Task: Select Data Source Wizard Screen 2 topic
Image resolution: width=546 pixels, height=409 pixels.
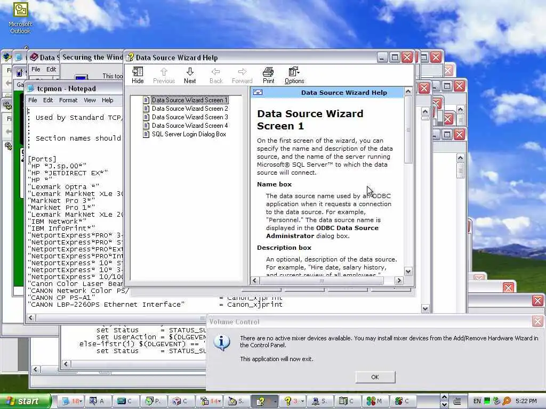Action: [x=190, y=109]
